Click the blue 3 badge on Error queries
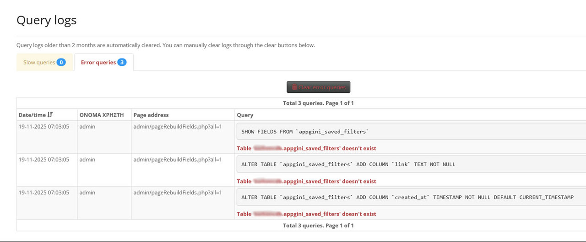Screen dimensions: 586x242 pos(122,62)
